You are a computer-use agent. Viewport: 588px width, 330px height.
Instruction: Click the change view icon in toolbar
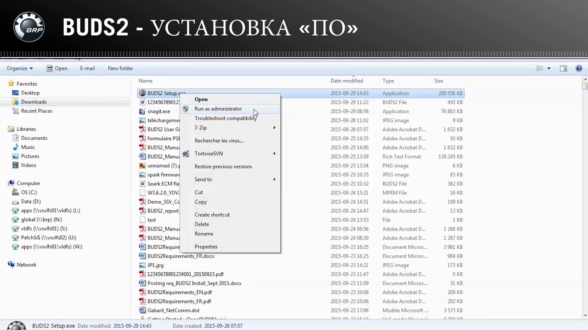(540, 68)
